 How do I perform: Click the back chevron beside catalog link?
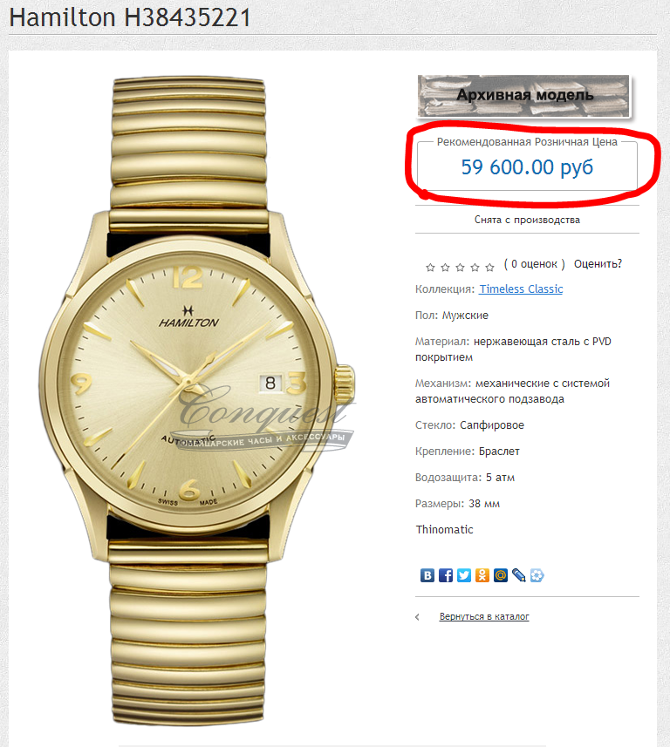418,617
